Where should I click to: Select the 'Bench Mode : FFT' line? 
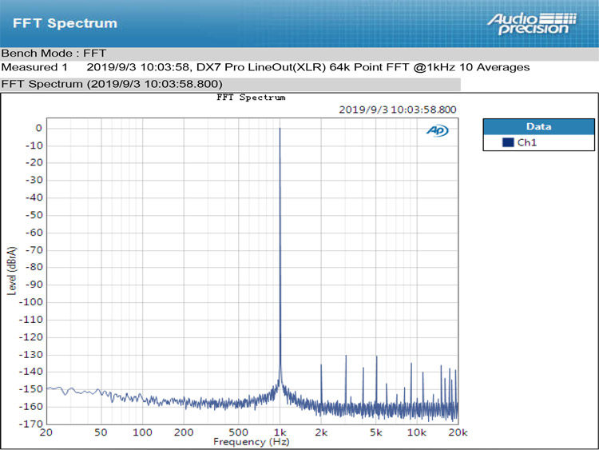pyautogui.click(x=54, y=53)
